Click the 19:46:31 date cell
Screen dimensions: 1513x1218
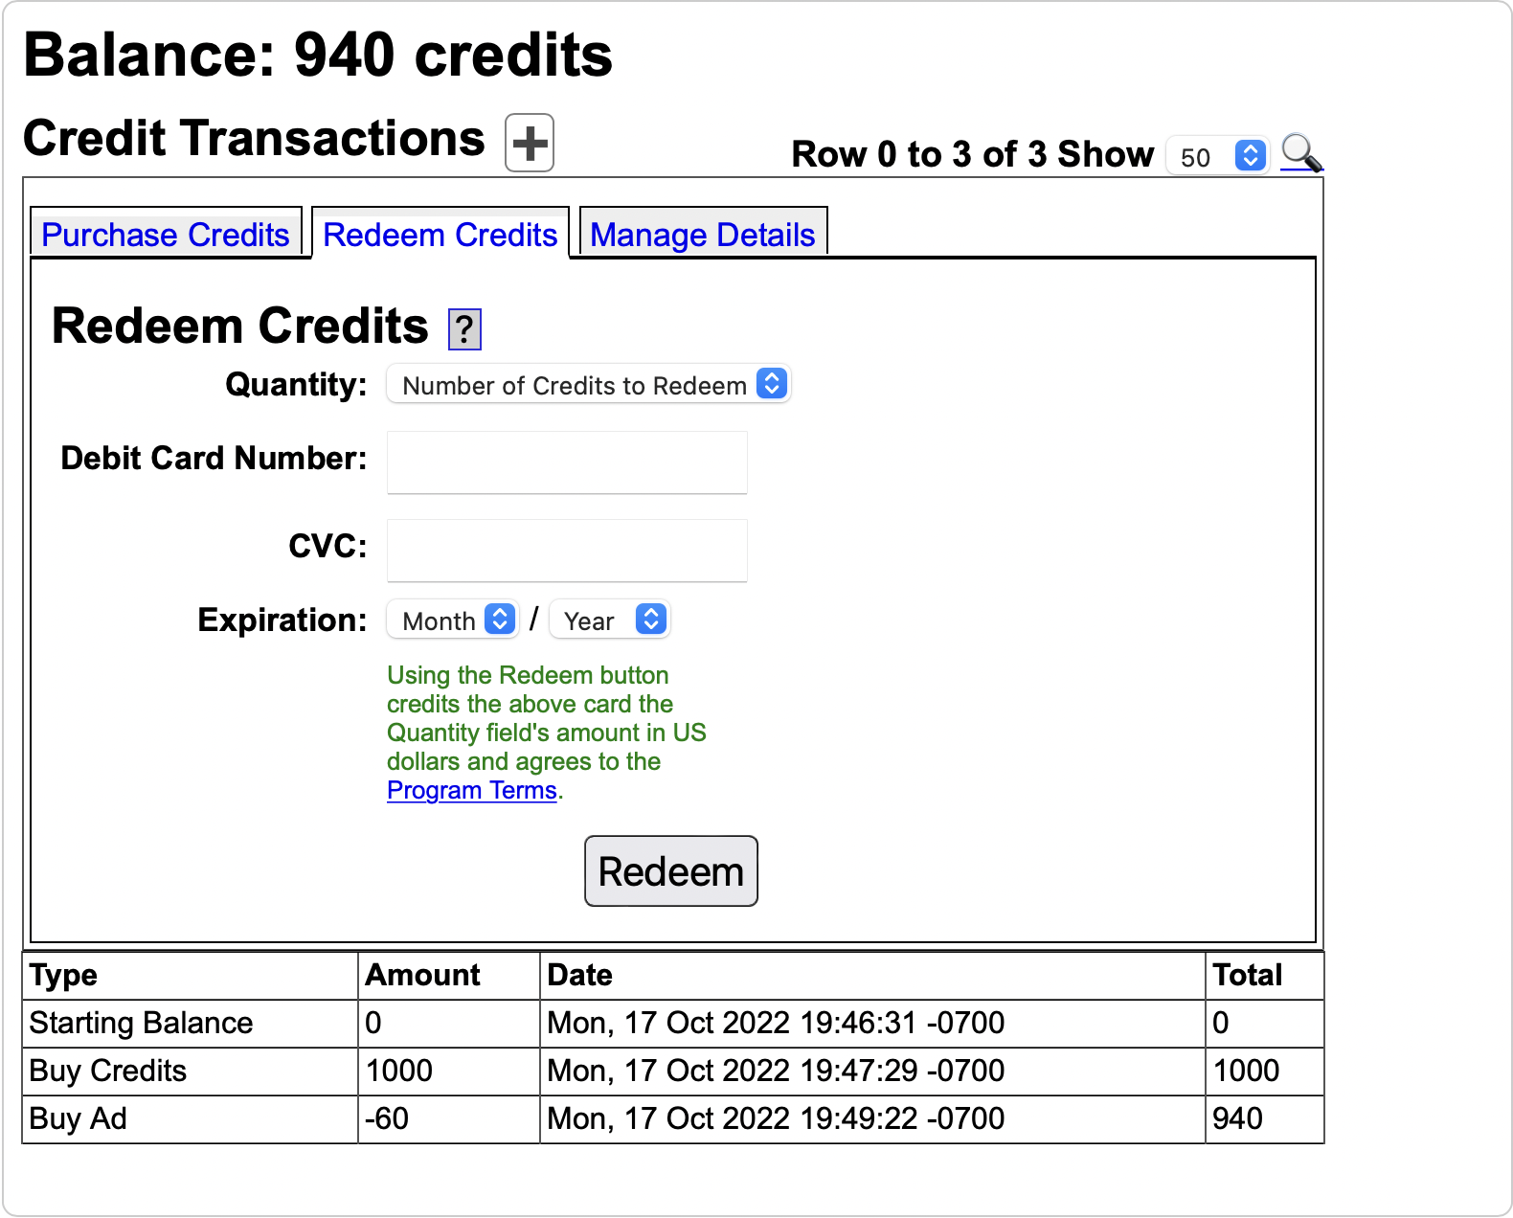pos(872,1024)
